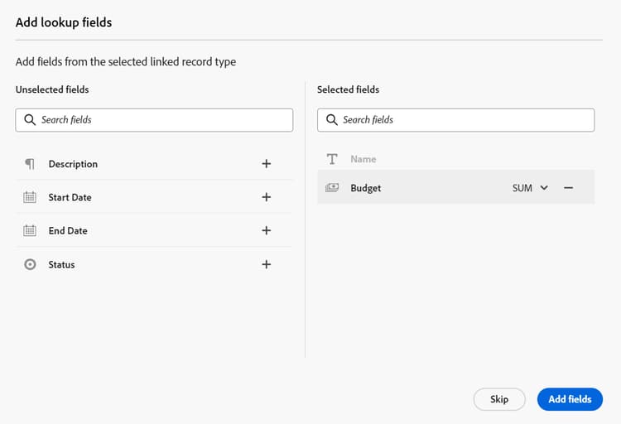Click the calendar icon beside End Date
Image resolution: width=621 pixels, height=424 pixels.
click(x=30, y=230)
